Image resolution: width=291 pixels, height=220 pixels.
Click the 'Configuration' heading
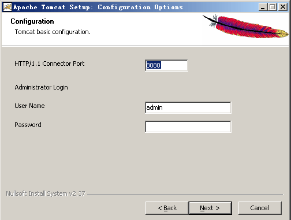(x=32, y=21)
